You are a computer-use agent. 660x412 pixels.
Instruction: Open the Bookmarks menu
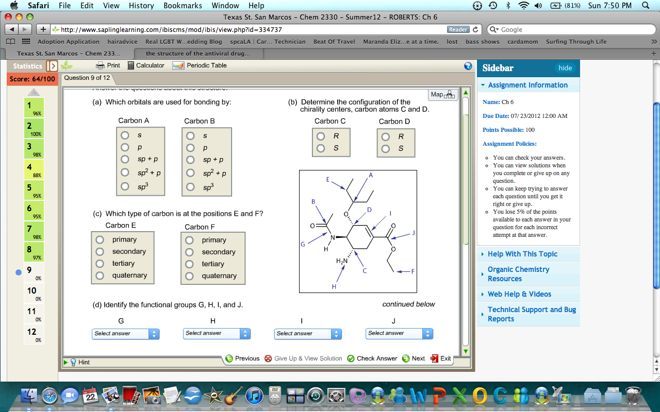(x=183, y=6)
